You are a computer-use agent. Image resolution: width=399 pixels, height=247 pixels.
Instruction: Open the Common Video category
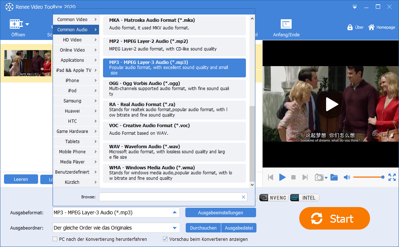[76, 19]
